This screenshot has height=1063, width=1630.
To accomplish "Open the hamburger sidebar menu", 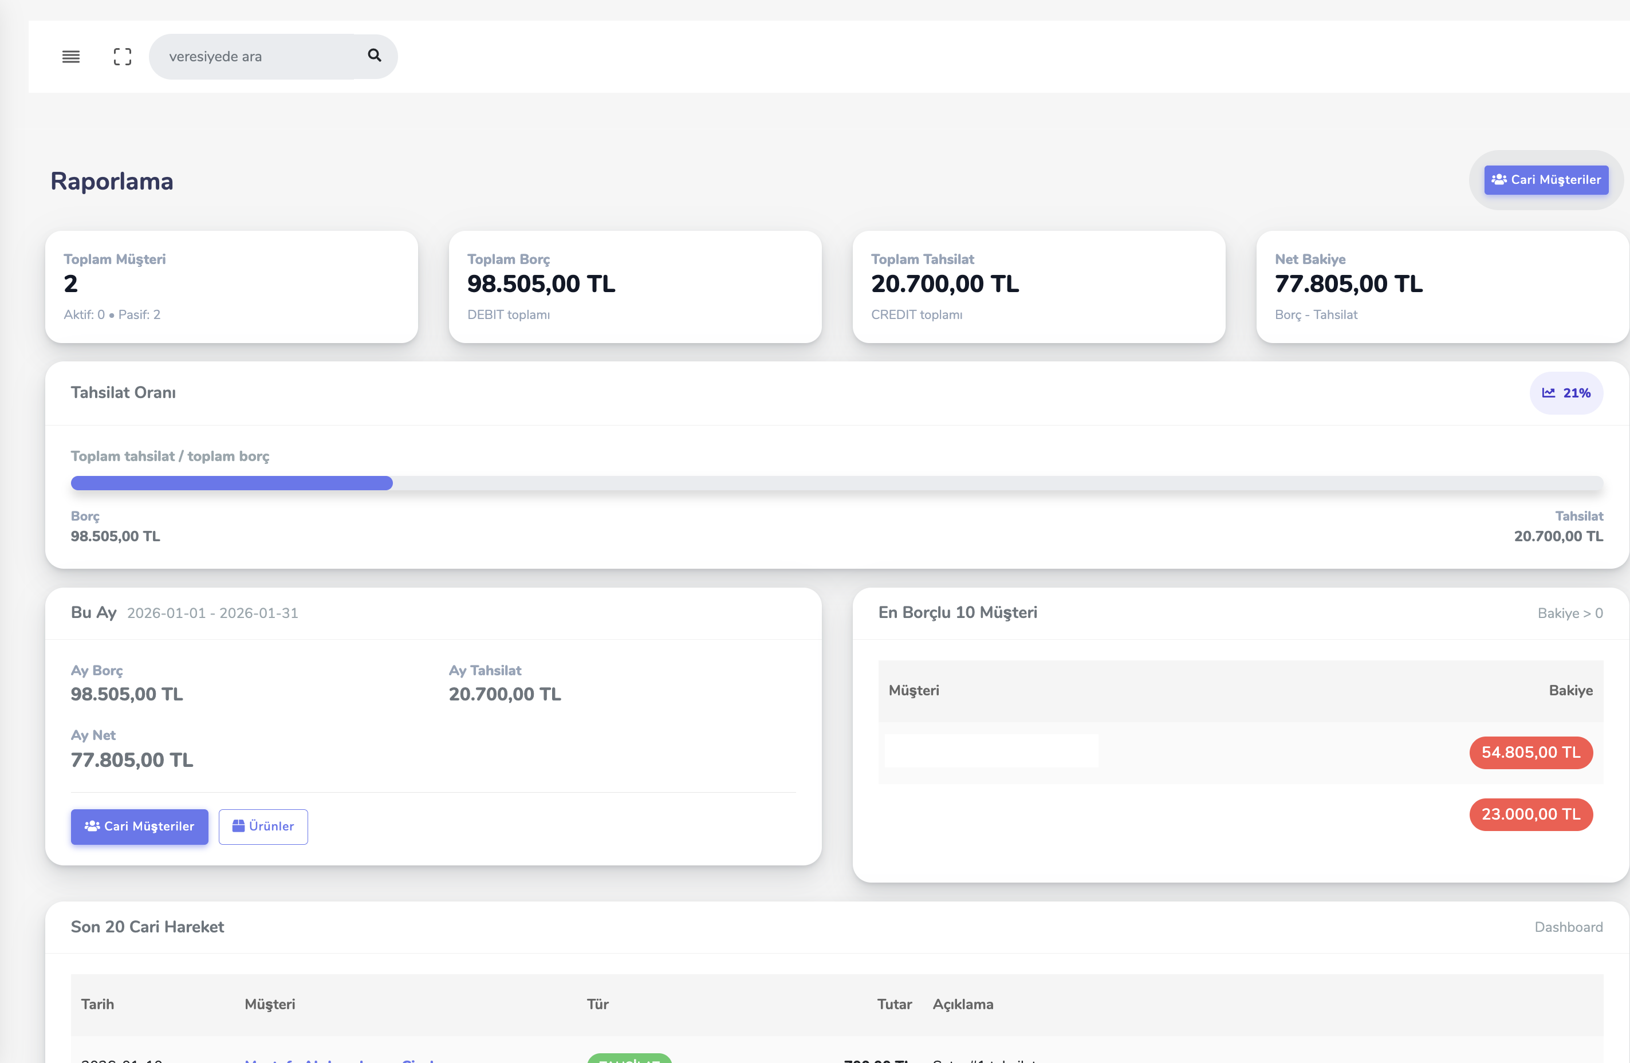I will (70, 57).
